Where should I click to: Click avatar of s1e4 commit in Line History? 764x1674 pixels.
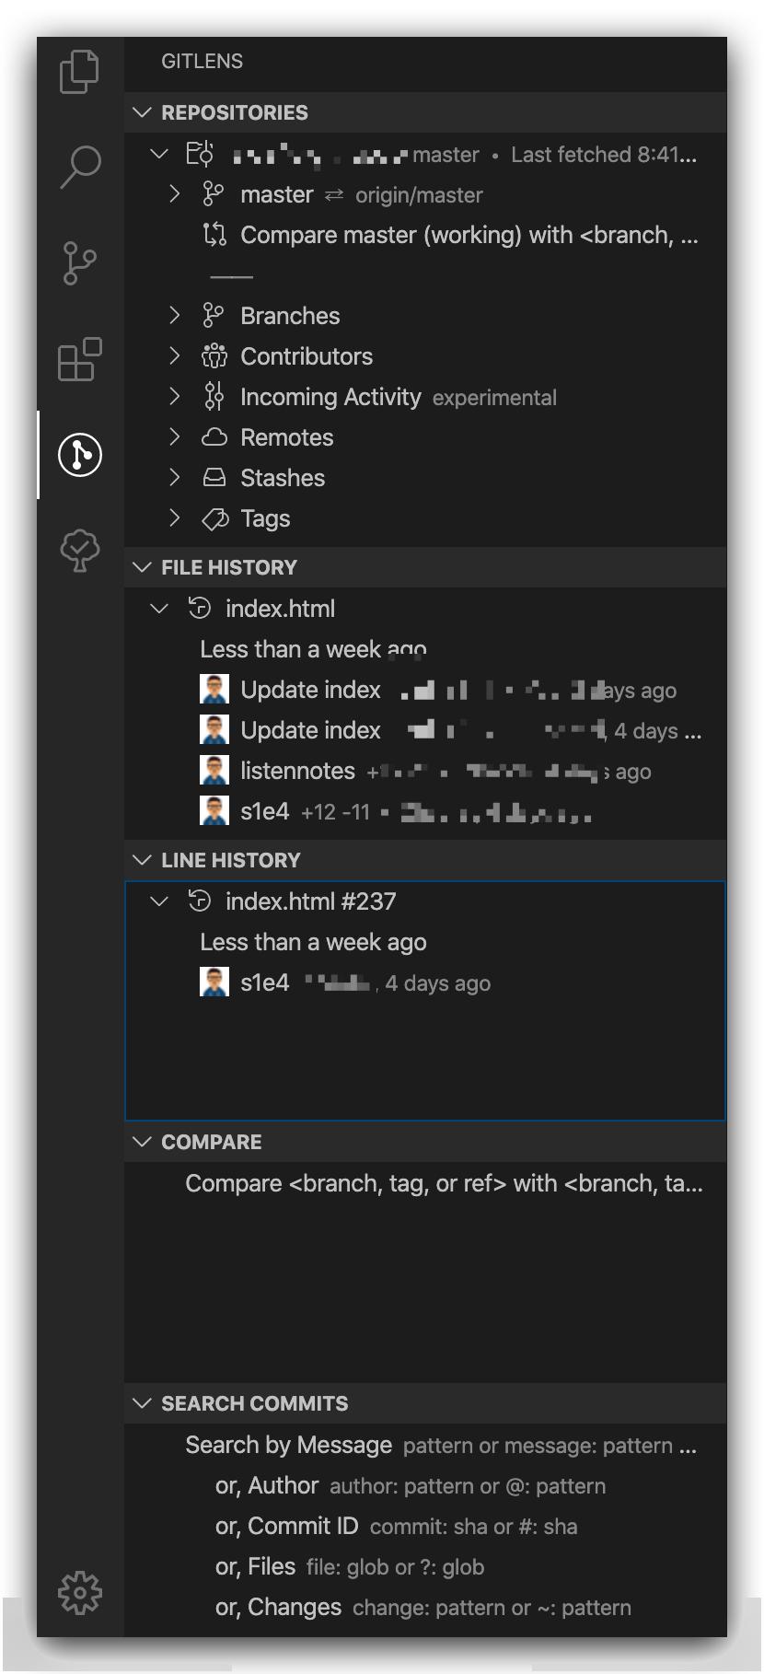point(214,982)
